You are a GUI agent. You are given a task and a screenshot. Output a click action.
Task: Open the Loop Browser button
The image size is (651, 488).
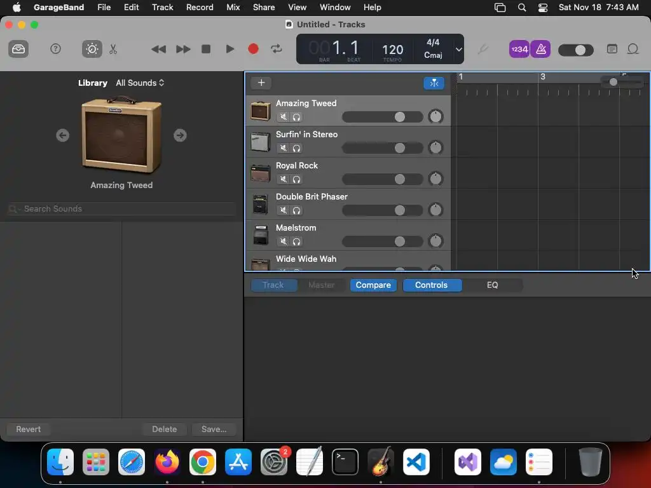(633, 50)
